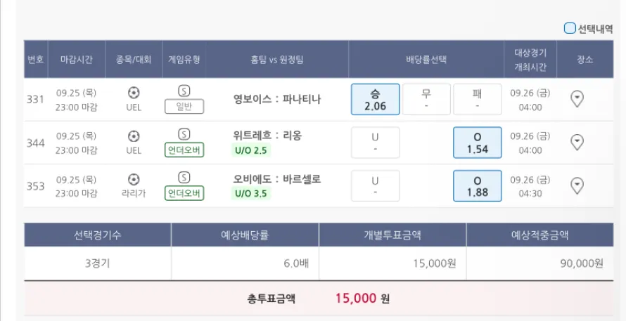This screenshot has height=321, width=626.
Task: Open venue location pin for match 344
Action: 577,143
